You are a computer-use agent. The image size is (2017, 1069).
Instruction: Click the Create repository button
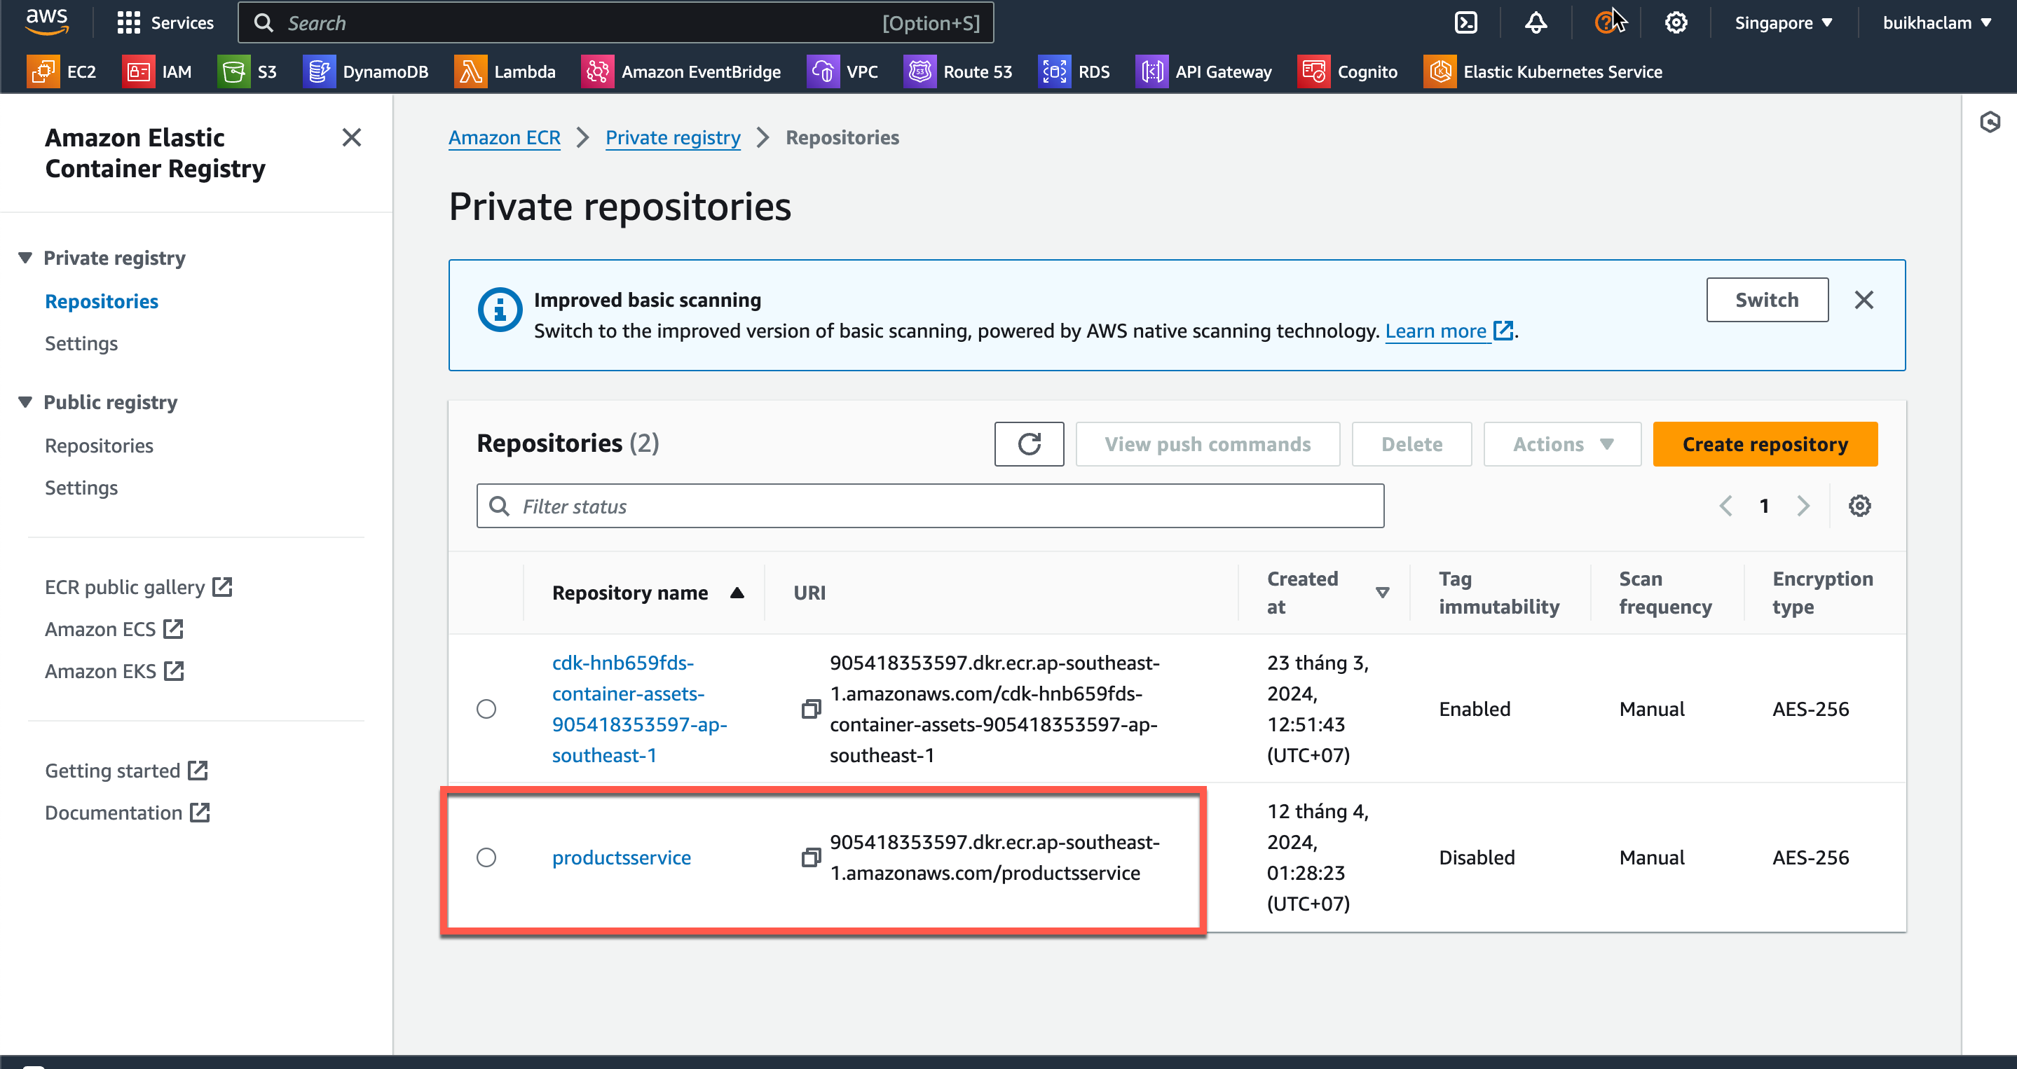[1765, 445]
